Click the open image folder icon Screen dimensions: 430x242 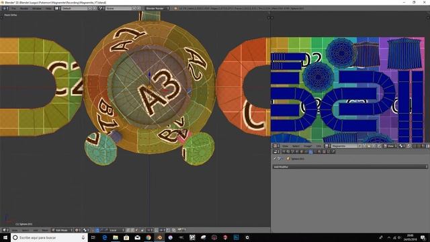click(x=369, y=146)
